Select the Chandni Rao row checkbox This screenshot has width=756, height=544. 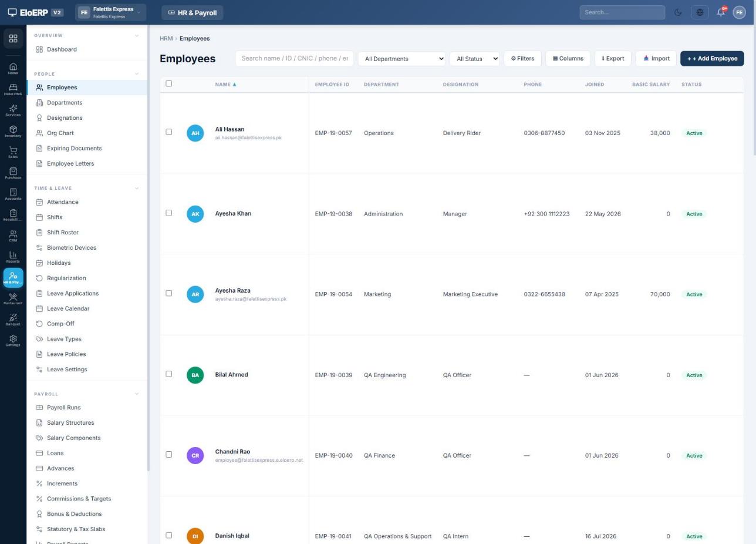[x=169, y=454]
